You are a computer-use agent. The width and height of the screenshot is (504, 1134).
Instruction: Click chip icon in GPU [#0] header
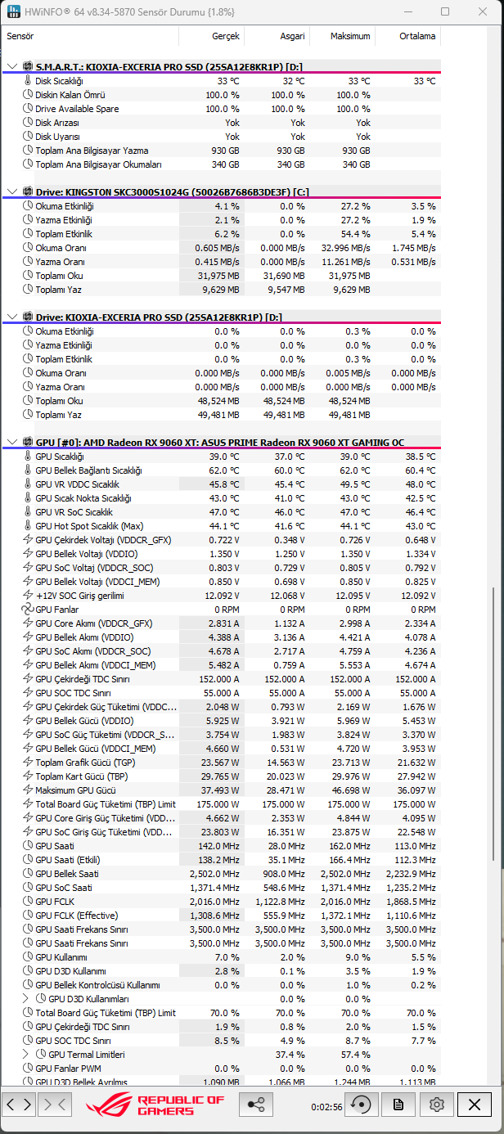27,443
